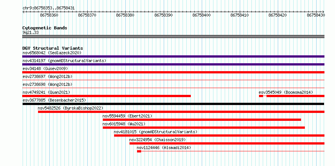
Task: Click ruler position 86758410
Action: [239, 15]
